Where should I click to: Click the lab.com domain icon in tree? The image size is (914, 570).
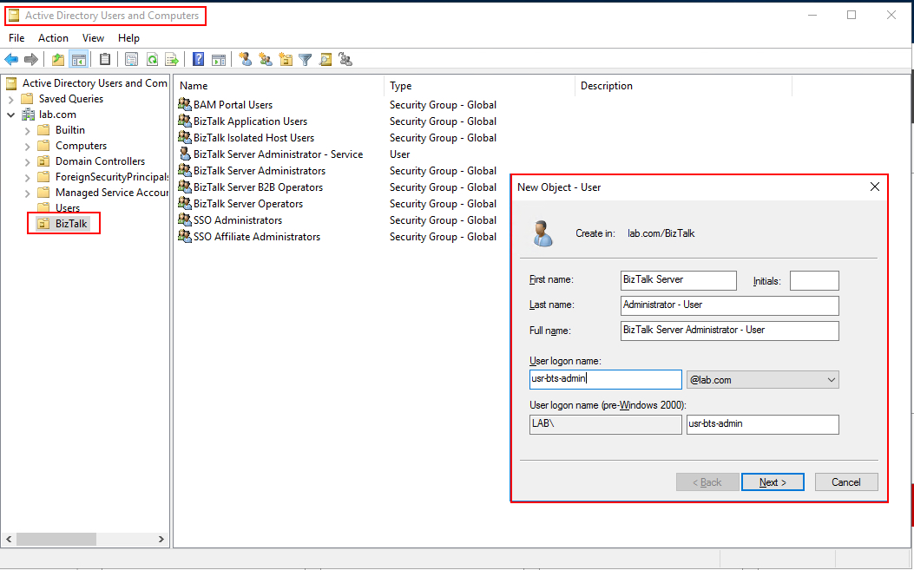pos(29,115)
